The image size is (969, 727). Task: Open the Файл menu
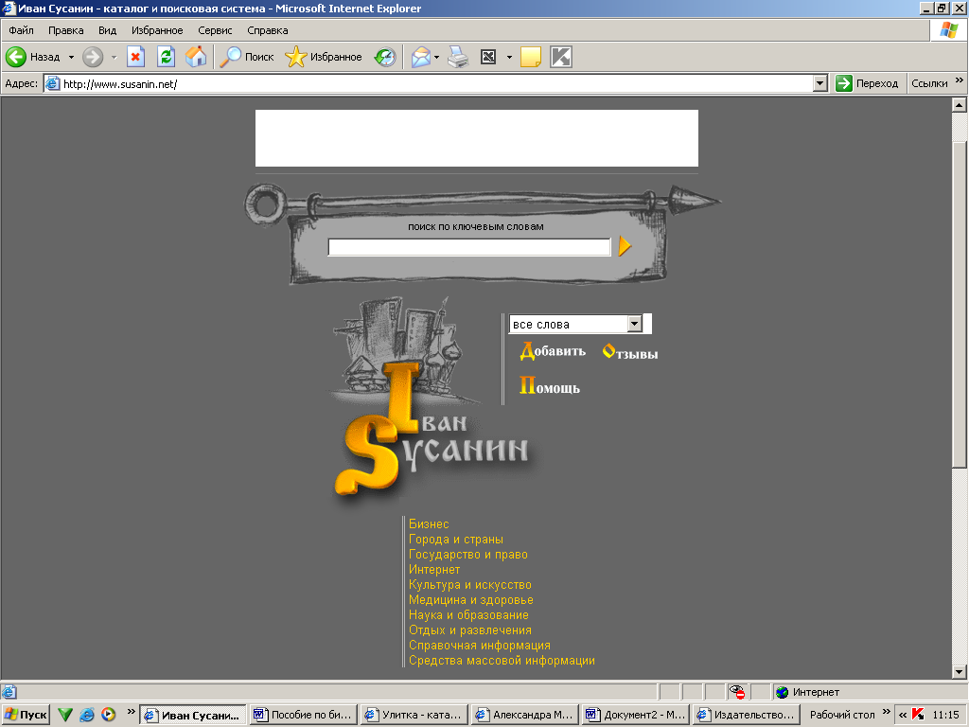pyautogui.click(x=21, y=30)
